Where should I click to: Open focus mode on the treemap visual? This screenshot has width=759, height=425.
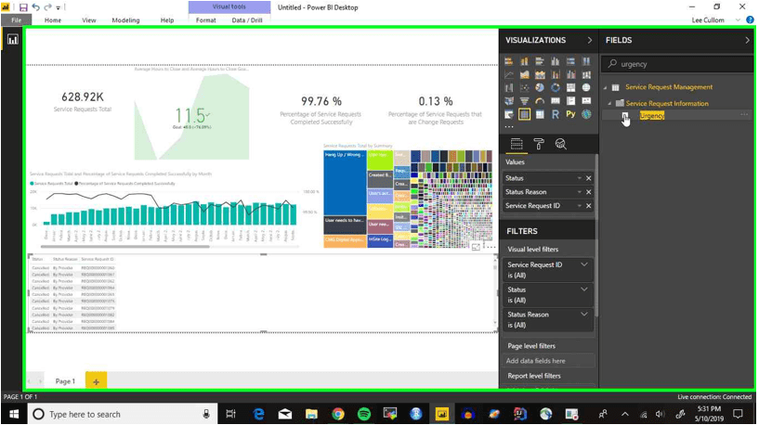pos(476,247)
